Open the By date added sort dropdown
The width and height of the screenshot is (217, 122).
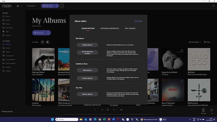coord(195,42)
